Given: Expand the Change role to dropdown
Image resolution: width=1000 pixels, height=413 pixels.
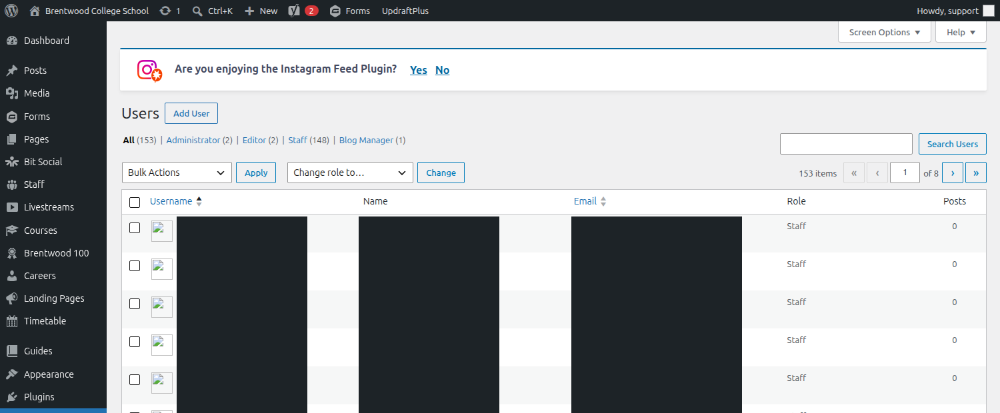Looking at the screenshot, I should [x=350, y=173].
